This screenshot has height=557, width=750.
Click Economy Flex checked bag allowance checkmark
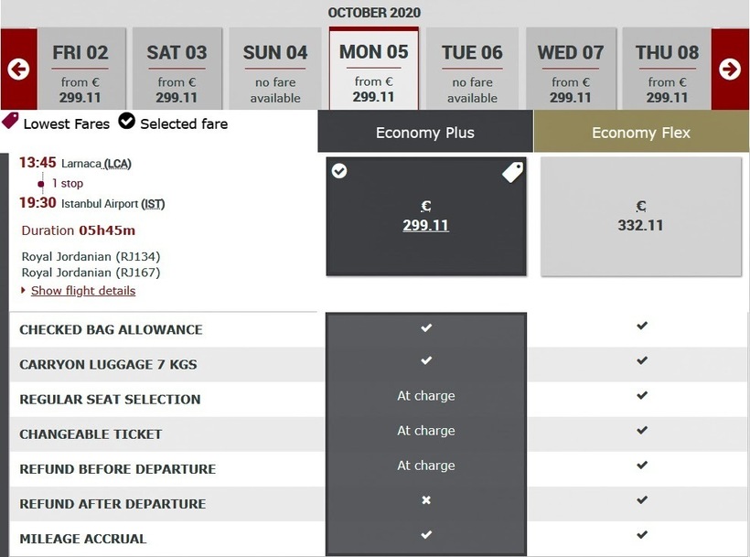(642, 326)
